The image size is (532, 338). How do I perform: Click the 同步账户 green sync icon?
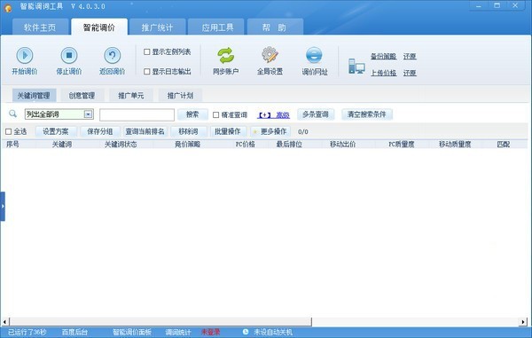(x=225, y=55)
